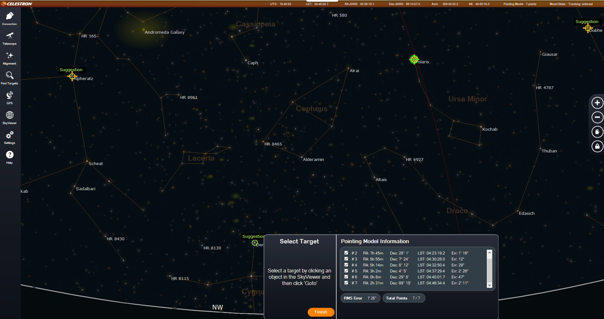The width and height of the screenshot is (604, 319).
Task: Click the LST time readout
Action: click(317, 4)
